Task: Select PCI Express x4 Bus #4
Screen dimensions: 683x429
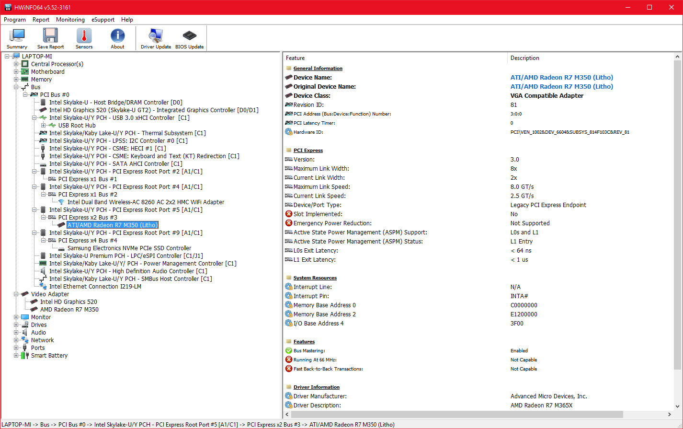Action: point(88,241)
